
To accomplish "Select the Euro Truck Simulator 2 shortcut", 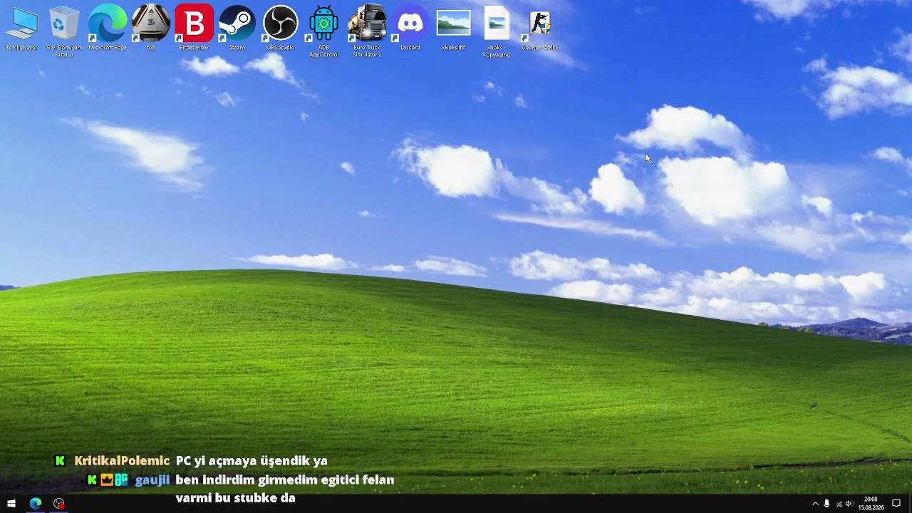I will point(367,31).
